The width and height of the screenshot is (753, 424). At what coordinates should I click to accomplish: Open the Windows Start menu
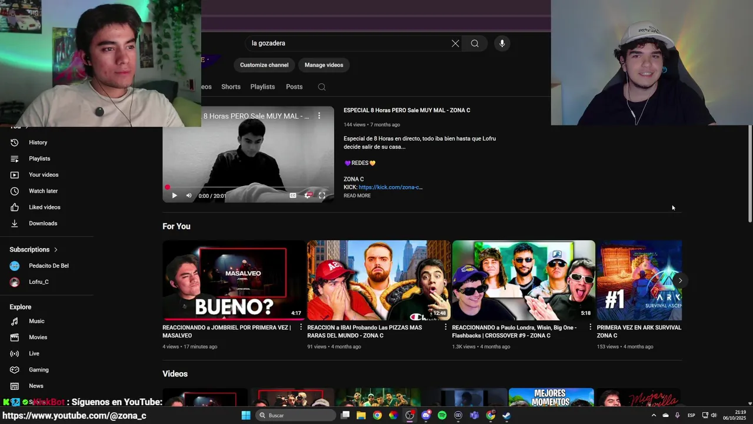click(x=246, y=415)
